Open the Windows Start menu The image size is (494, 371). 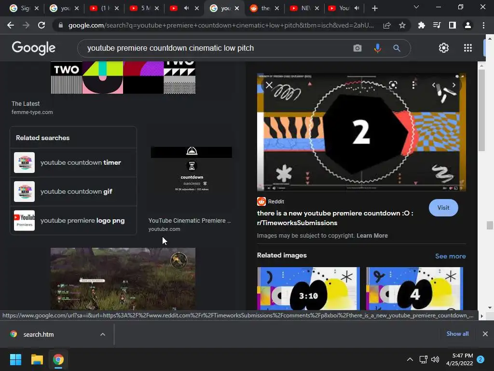pyautogui.click(x=15, y=359)
